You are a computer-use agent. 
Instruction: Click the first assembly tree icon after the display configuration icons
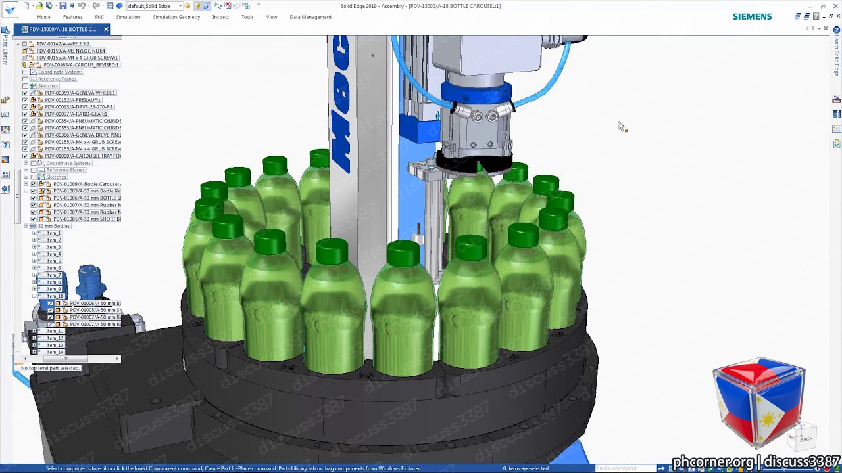218,6
